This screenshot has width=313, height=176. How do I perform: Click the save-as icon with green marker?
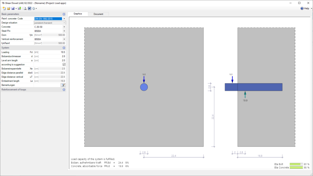click(19, 8)
